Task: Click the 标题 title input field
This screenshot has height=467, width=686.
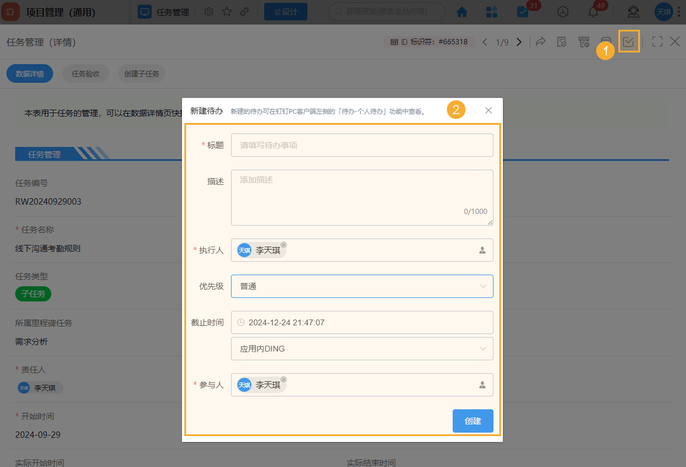Action: point(362,145)
